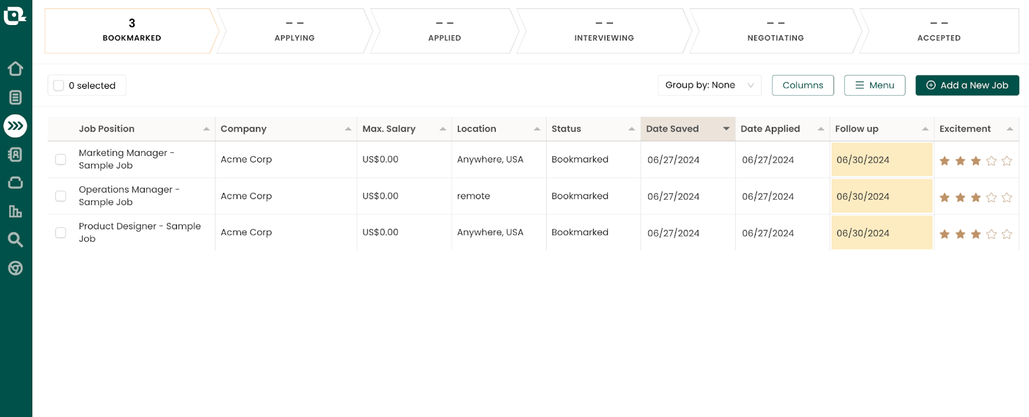Screen dimensions: 1029x417
Task: Select the Accepted pipeline stage
Action: (939, 31)
